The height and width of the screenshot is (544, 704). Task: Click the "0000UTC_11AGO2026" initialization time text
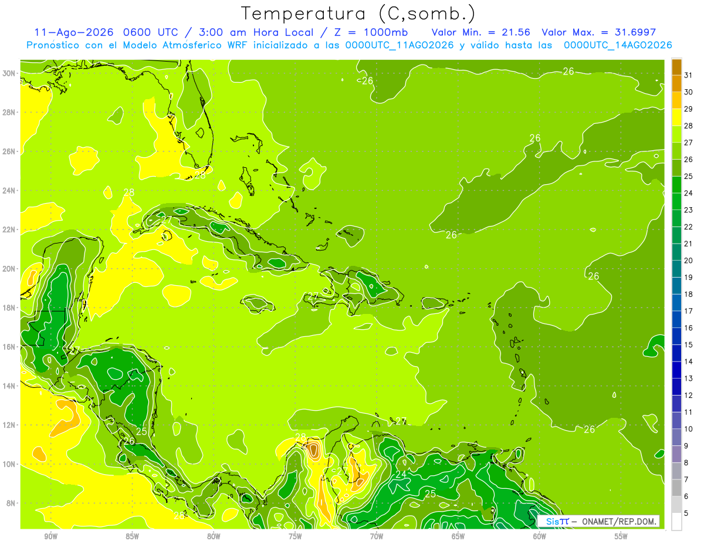401,45
